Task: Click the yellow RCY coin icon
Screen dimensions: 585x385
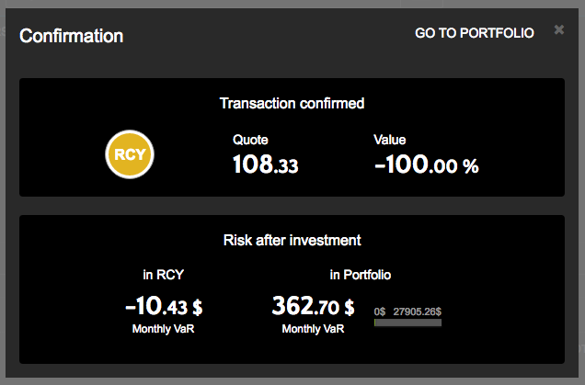Action: tap(130, 154)
